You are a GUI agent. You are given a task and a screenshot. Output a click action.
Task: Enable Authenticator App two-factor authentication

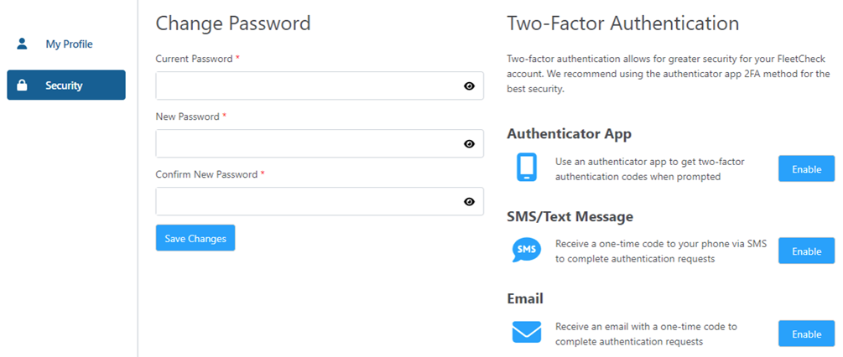pyautogui.click(x=806, y=168)
